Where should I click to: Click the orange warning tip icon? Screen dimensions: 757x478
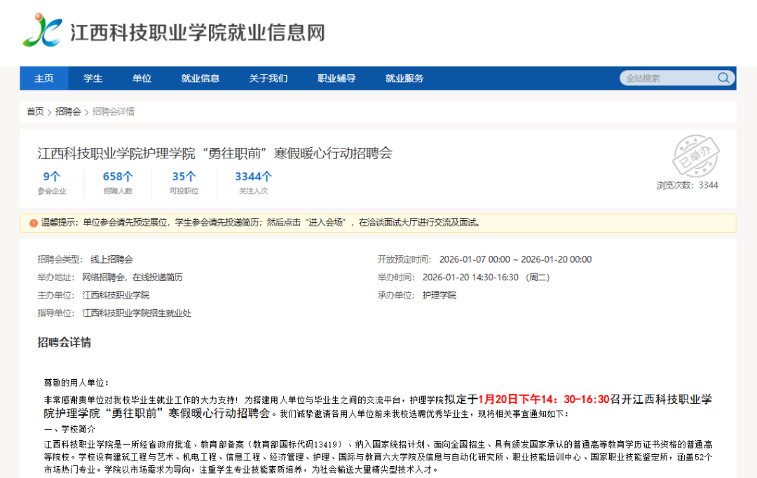coord(34,223)
